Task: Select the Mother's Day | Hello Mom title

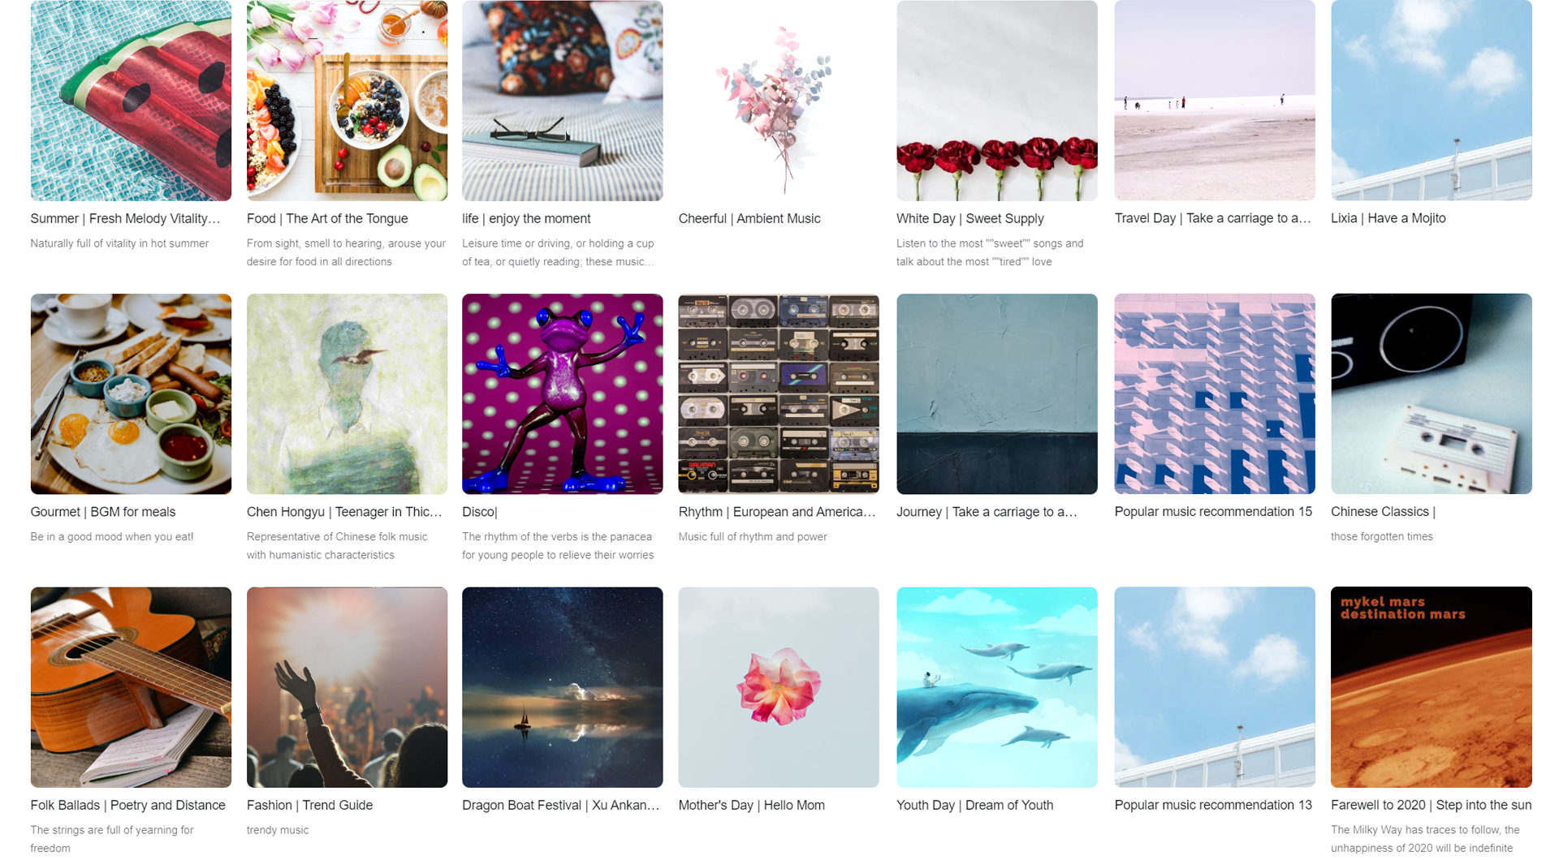Action: pos(751,806)
